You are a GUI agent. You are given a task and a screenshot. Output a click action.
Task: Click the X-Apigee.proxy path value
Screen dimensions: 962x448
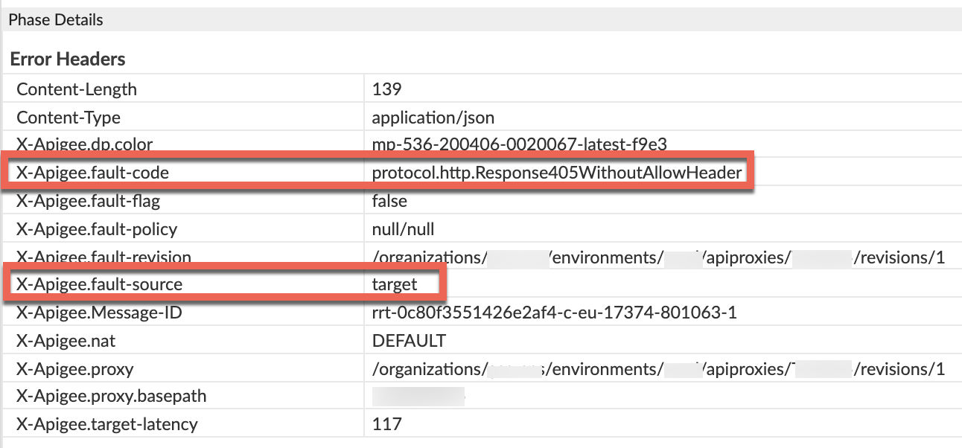click(658, 369)
